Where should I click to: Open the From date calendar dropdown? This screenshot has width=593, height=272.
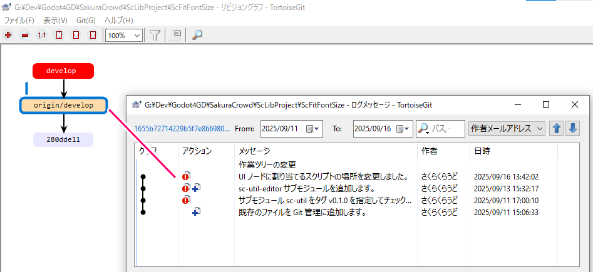click(312, 129)
